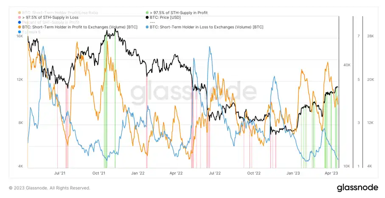Toggle the Short-Term Holder in Profit to Exchanges label

[x=80, y=27]
